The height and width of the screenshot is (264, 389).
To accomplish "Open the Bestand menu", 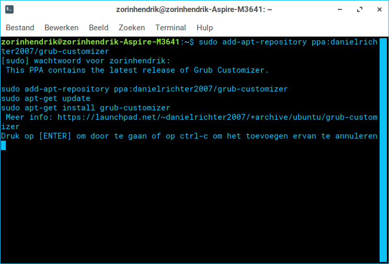I will [x=20, y=28].
